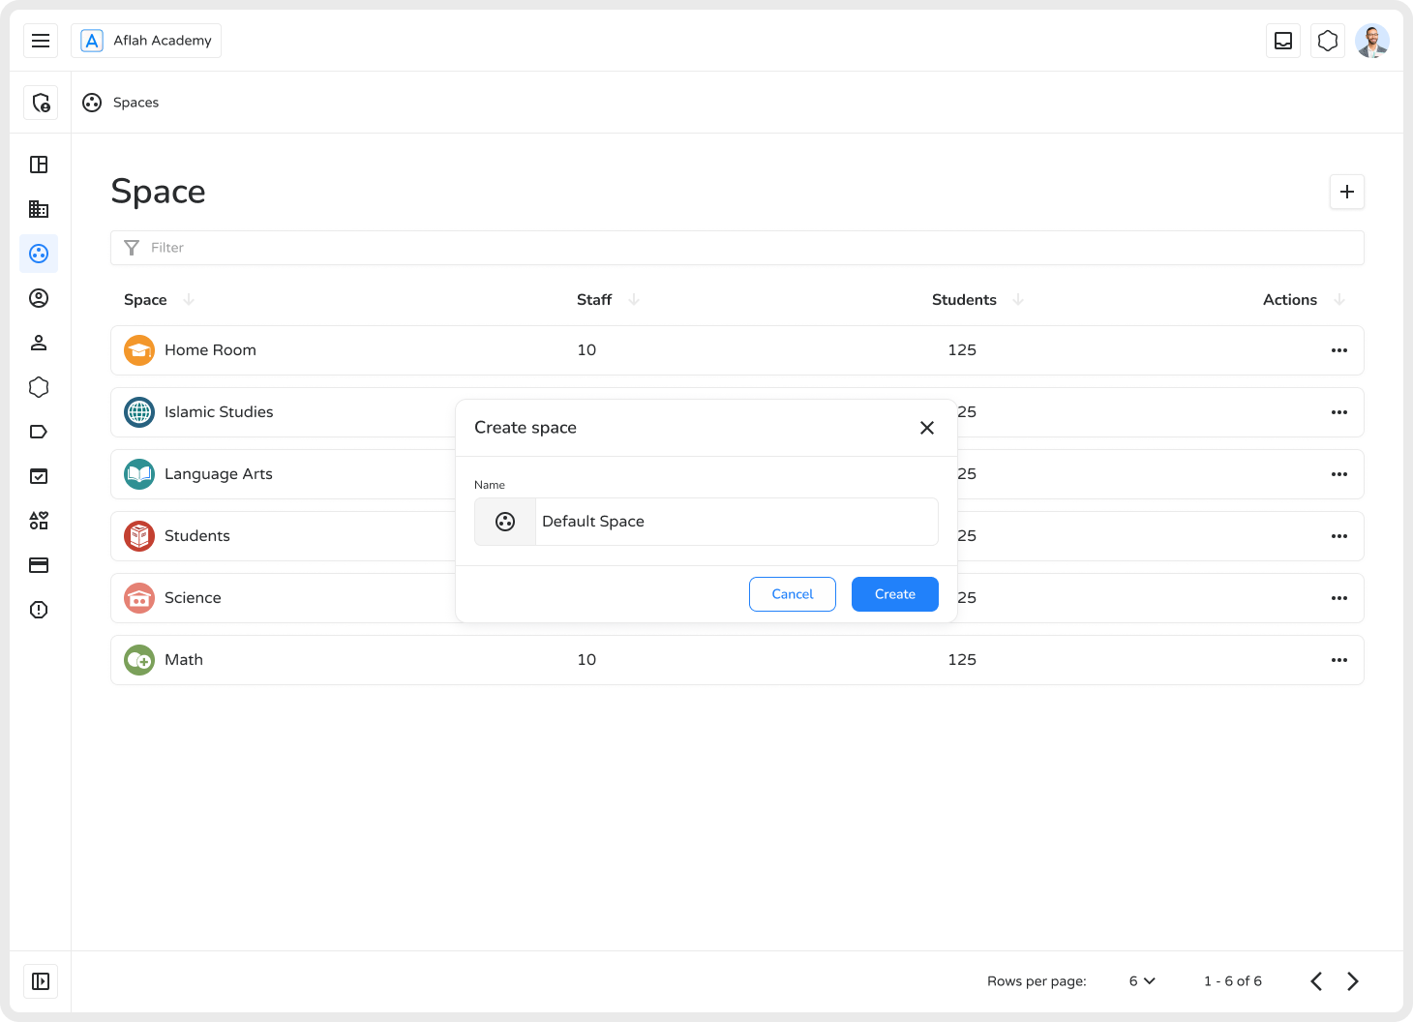Open the dashboard layout icon in sidebar
The width and height of the screenshot is (1413, 1022).
click(x=39, y=165)
